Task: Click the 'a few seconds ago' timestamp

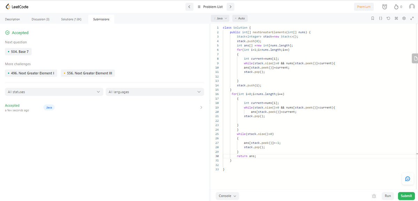Action: (x=17, y=110)
